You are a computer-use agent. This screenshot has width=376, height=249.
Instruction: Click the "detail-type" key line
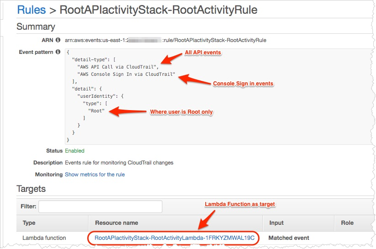[x=94, y=59]
